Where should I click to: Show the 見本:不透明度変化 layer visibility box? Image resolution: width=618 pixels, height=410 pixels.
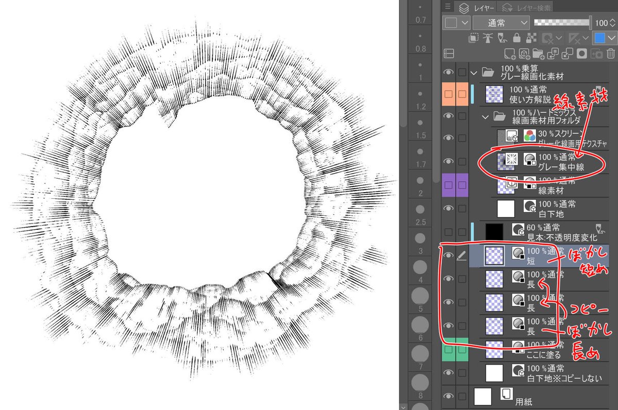(448, 232)
